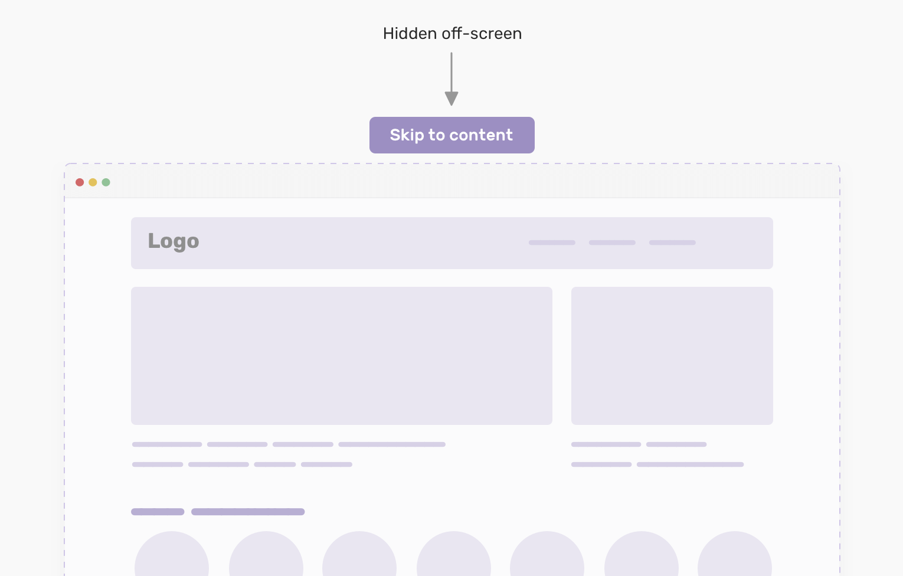This screenshot has height=576, width=903.
Task: Click the first circular avatar placeholder
Action: [x=172, y=554]
